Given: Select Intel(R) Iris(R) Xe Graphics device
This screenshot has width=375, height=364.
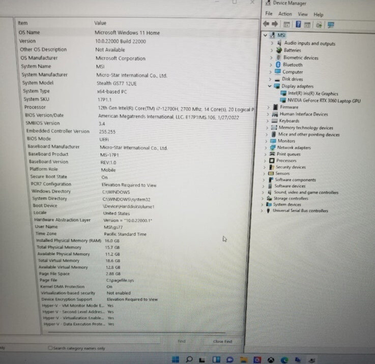Looking at the screenshot, I should click(313, 94).
